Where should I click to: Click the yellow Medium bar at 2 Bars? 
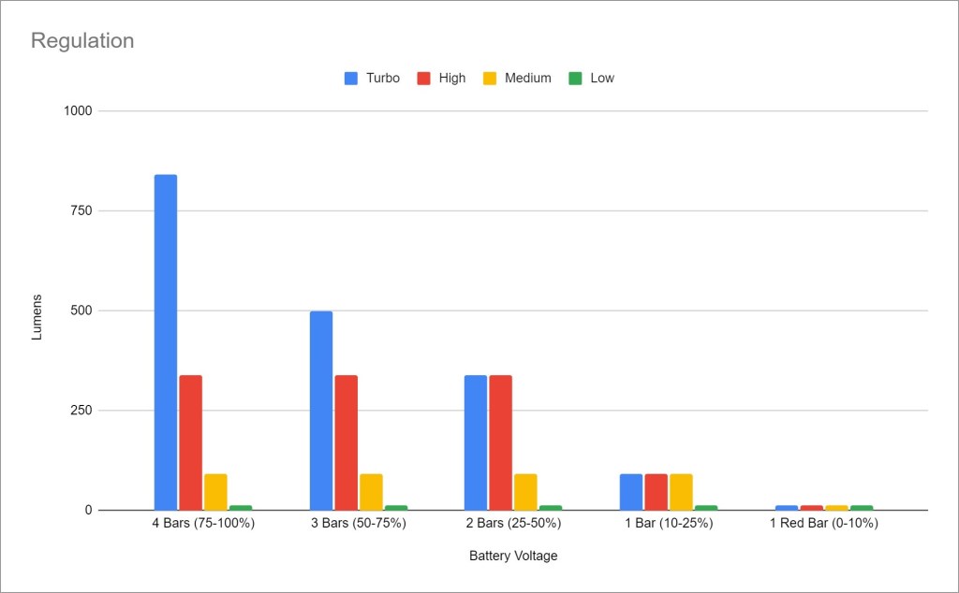525,492
